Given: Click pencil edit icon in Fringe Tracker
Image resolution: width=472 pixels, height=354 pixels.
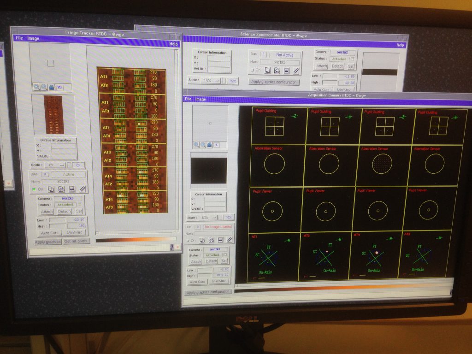Looking at the screenshot, I should click(x=82, y=189).
